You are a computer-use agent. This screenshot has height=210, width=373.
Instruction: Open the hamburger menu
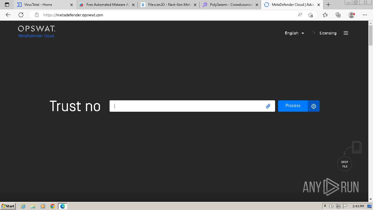coord(346,33)
